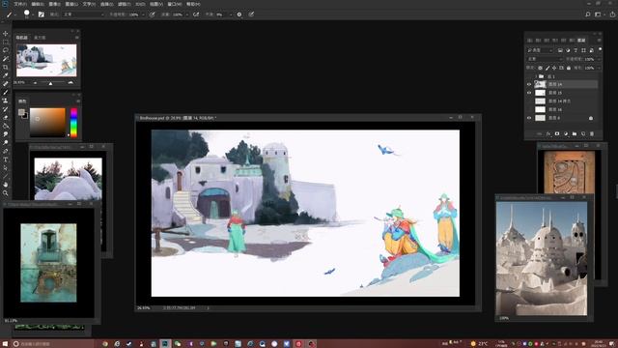
Task: Select the 图层 16 layer thumbnail
Action: pyautogui.click(x=540, y=109)
